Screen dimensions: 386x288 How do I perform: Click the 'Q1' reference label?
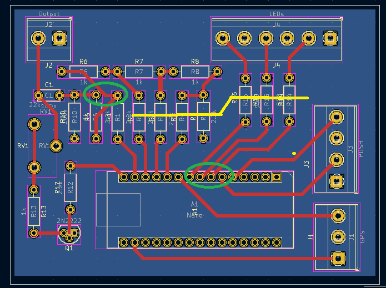[69, 248]
